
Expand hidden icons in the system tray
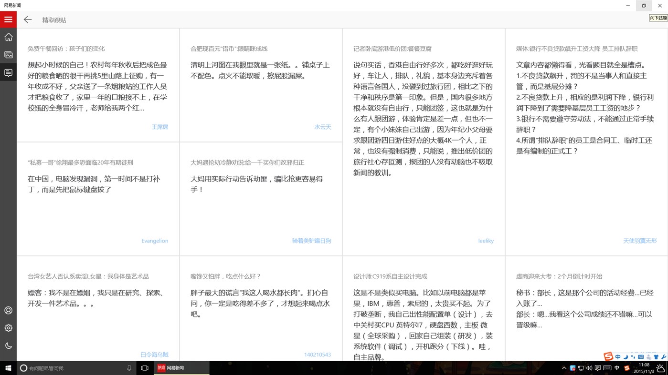564,367
